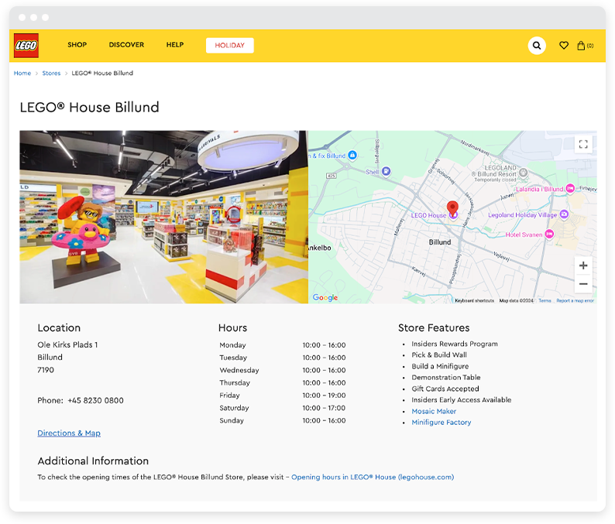Click the Sunday row in Hours
Image resolution: width=615 pixels, height=524 pixels.
[283, 420]
